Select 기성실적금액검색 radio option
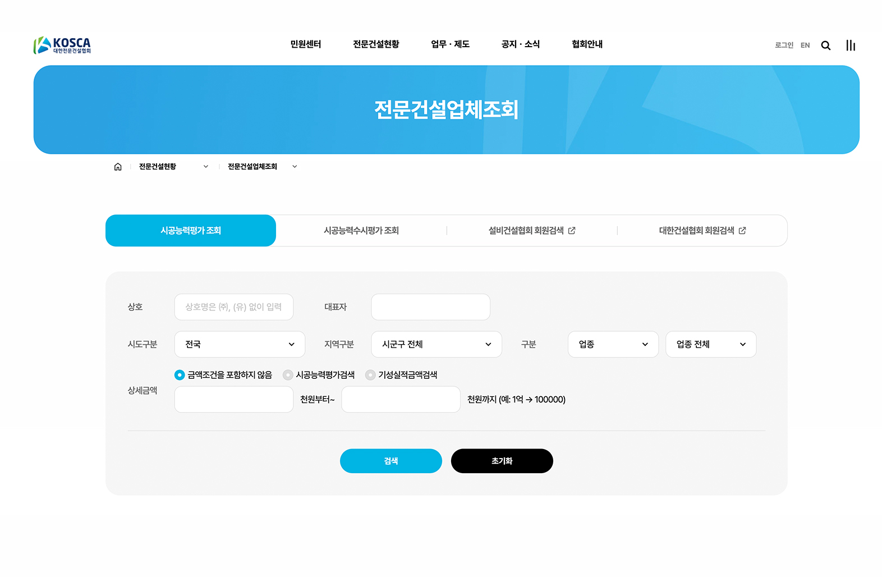This screenshot has width=882, height=577. click(370, 375)
